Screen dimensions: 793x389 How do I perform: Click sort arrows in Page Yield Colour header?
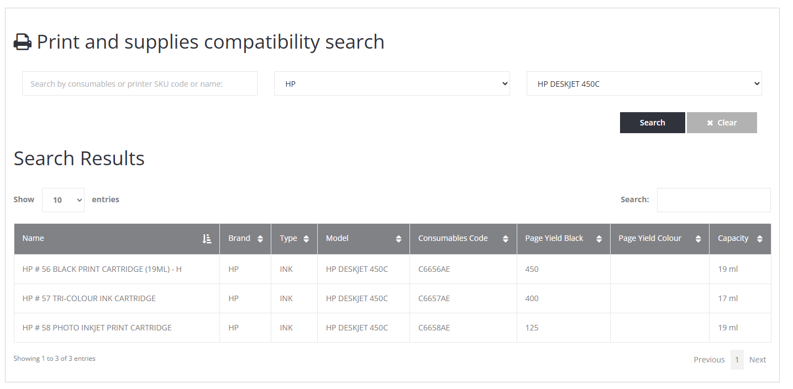tap(698, 239)
